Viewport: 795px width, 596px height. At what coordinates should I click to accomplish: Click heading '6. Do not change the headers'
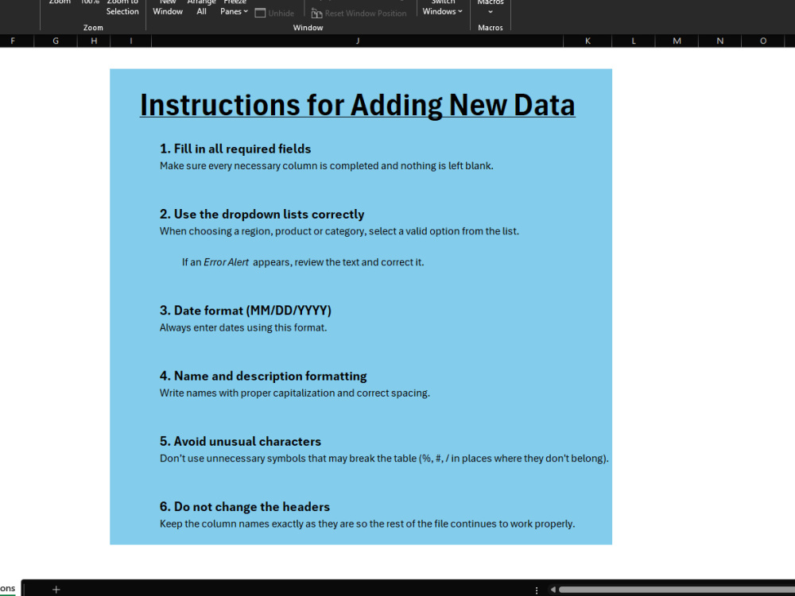coord(245,506)
